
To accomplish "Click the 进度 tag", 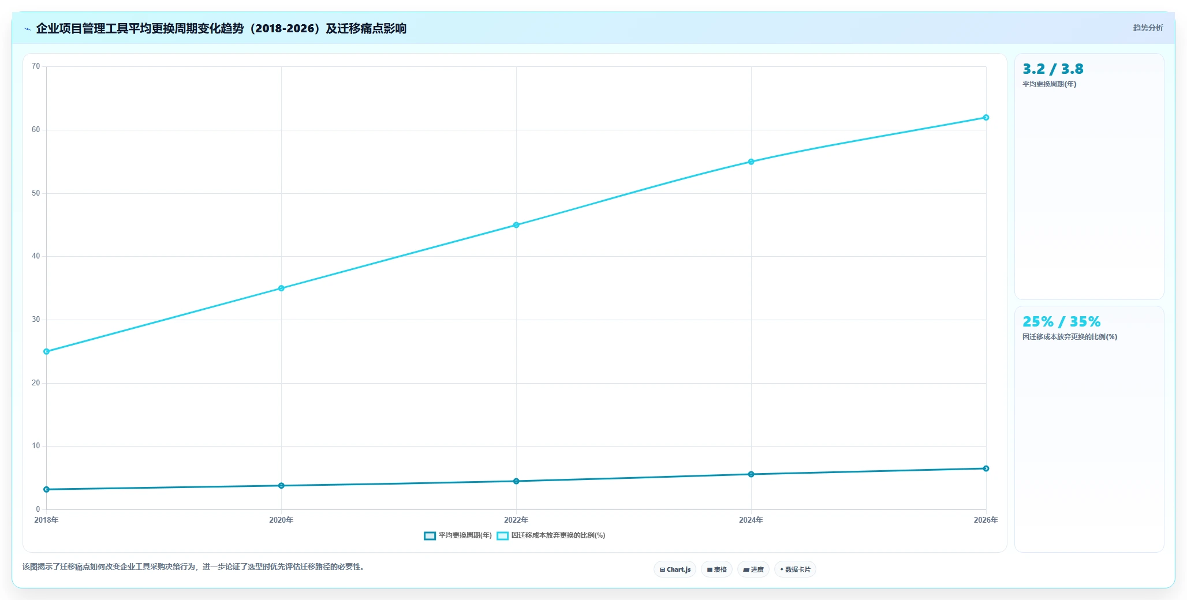I will 753,569.
